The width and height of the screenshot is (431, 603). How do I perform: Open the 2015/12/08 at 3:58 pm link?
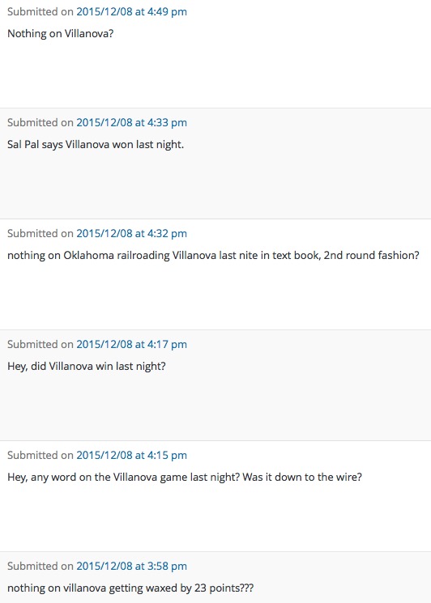pyautogui.click(x=131, y=566)
